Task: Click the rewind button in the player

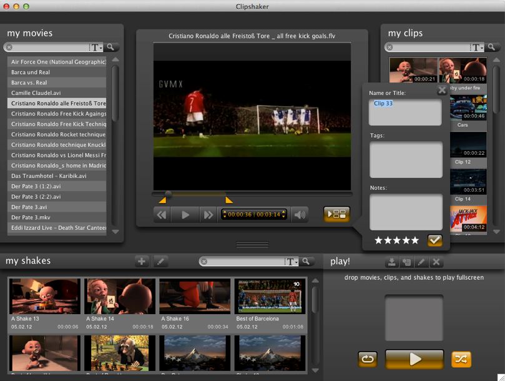Action: pos(162,215)
